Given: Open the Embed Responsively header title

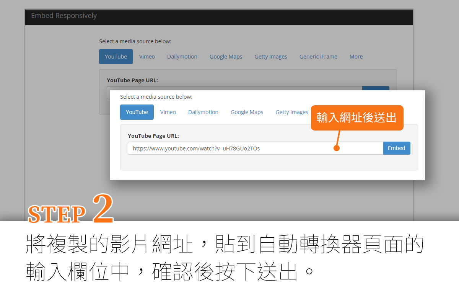Looking at the screenshot, I should (64, 16).
